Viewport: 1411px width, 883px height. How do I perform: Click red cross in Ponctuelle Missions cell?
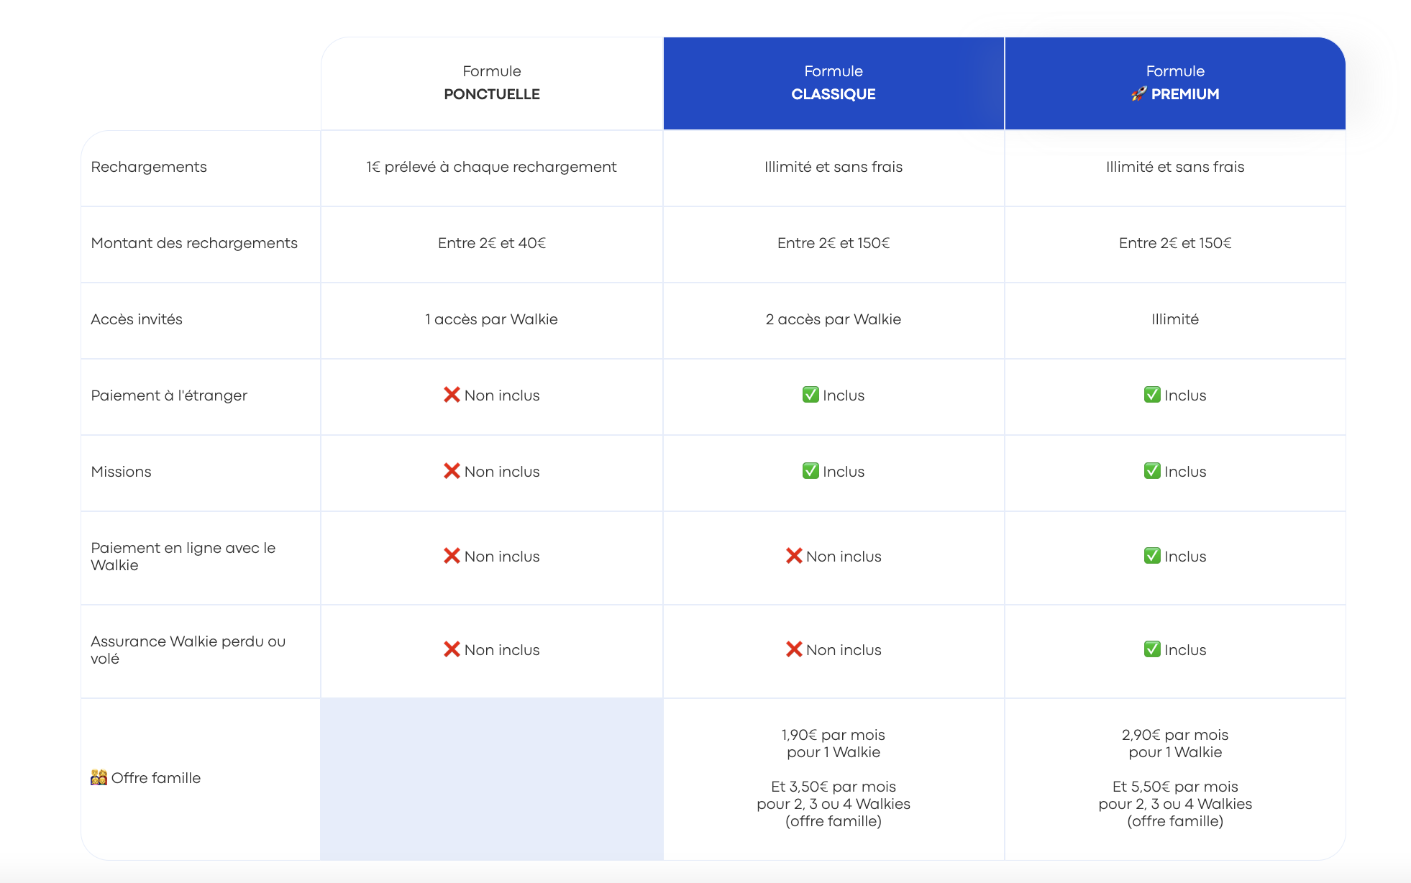click(452, 471)
